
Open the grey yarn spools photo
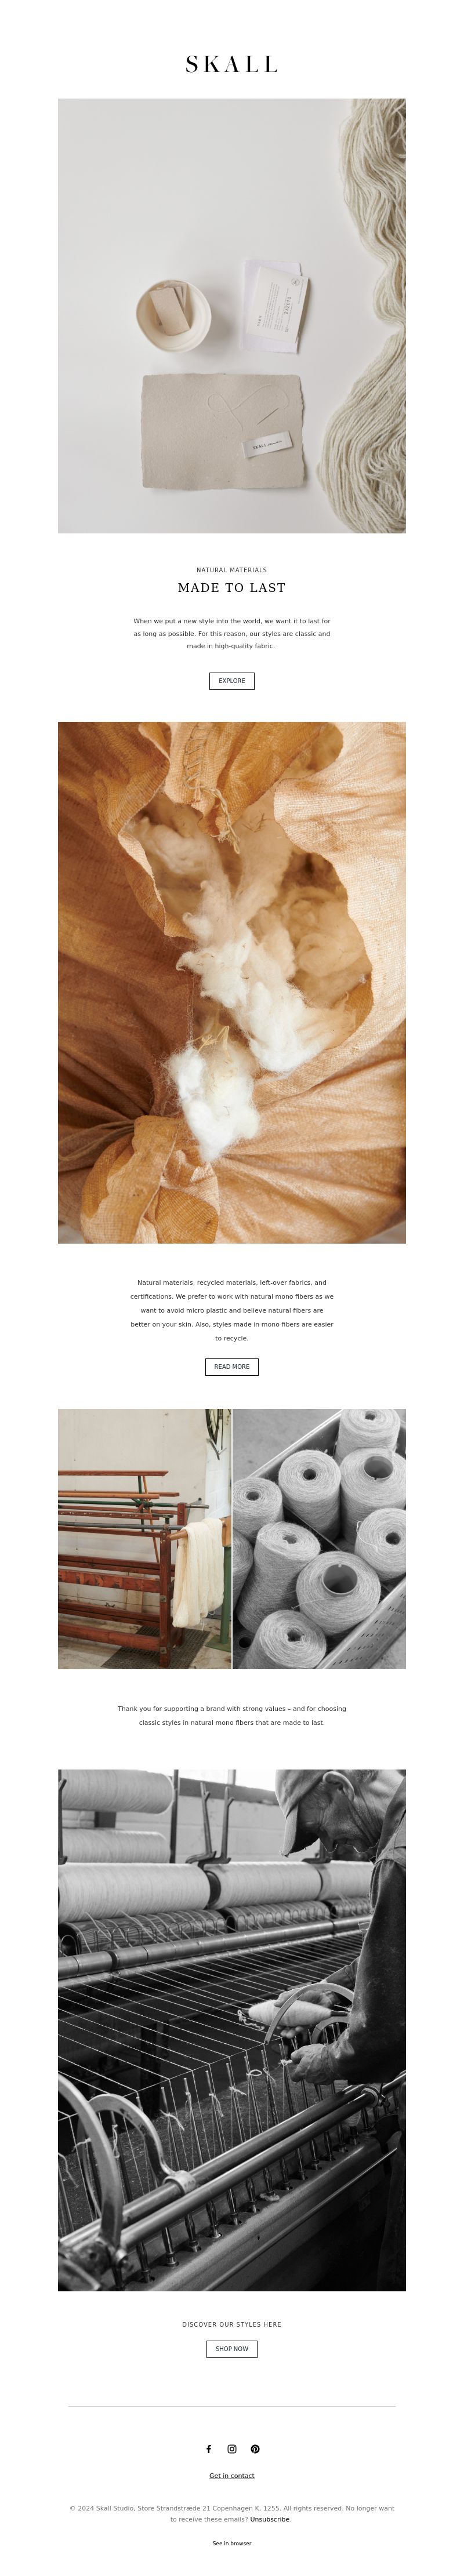[x=320, y=1539]
